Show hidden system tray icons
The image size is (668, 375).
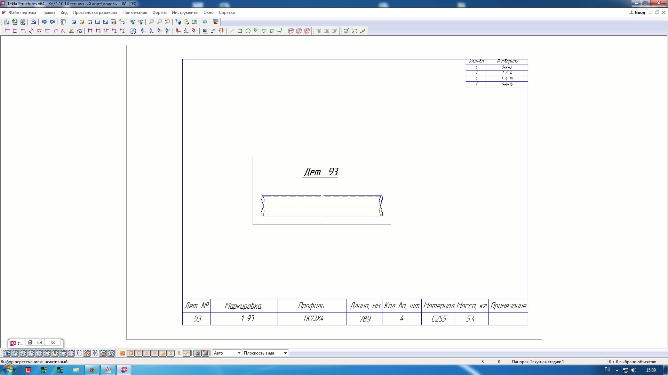[617, 370]
